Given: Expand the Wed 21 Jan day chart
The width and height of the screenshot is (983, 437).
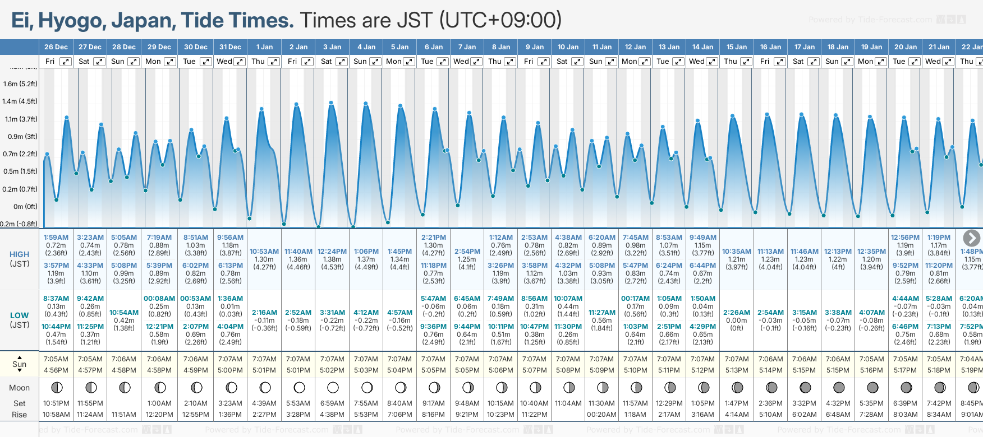Looking at the screenshot, I should tap(948, 62).
